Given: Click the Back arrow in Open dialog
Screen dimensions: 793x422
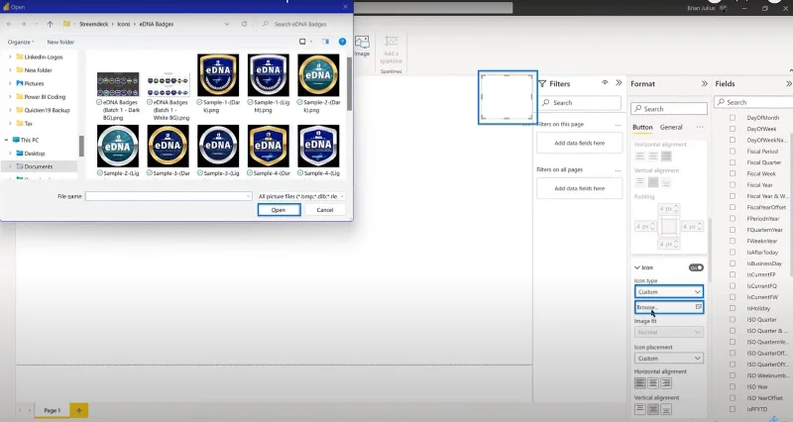Looking at the screenshot, I should tap(9, 24).
